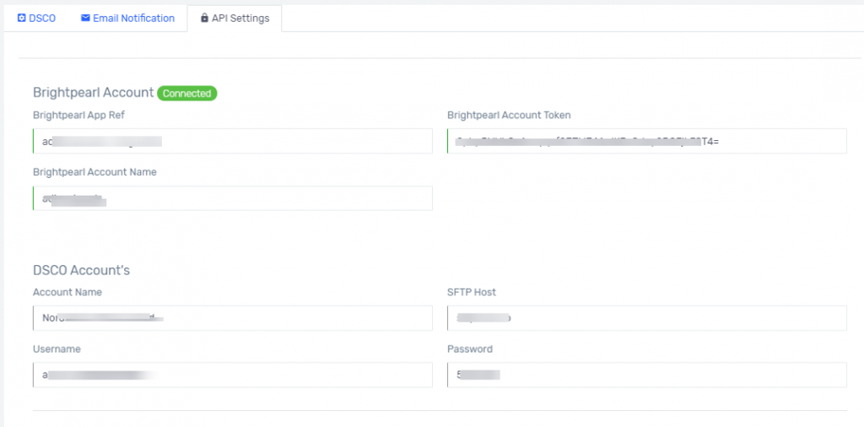This screenshot has height=427, width=864.
Task: Click the Brightpearl Account heading
Action: 93,93
